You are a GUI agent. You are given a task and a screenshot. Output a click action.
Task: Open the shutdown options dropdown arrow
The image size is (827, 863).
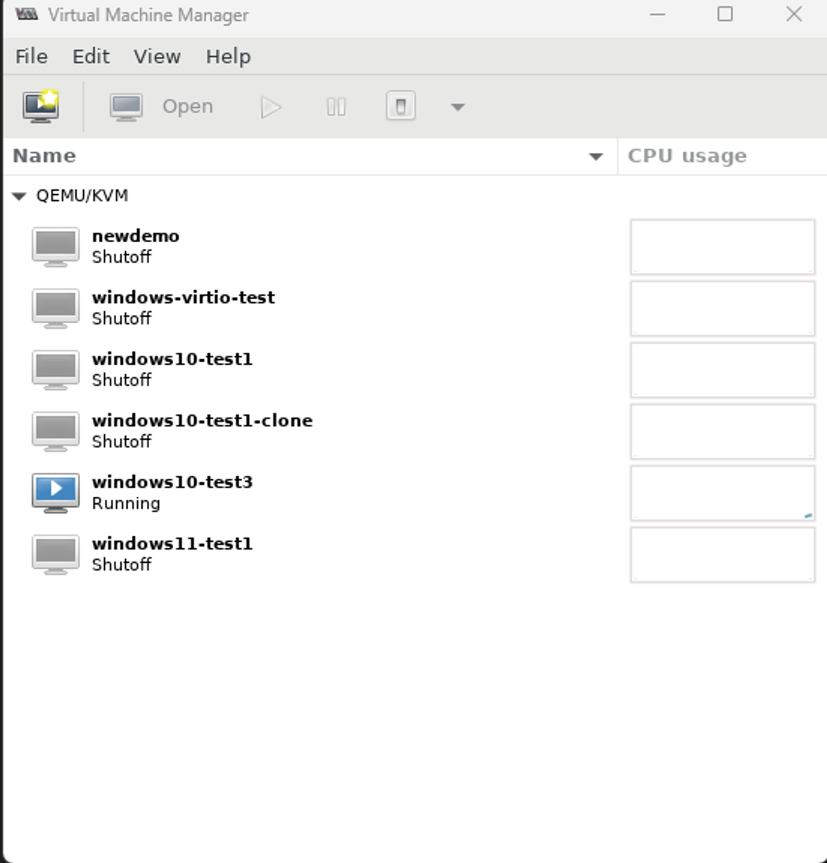click(x=457, y=107)
